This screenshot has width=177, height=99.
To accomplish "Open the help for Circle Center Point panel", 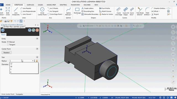I will coord(3,30).
